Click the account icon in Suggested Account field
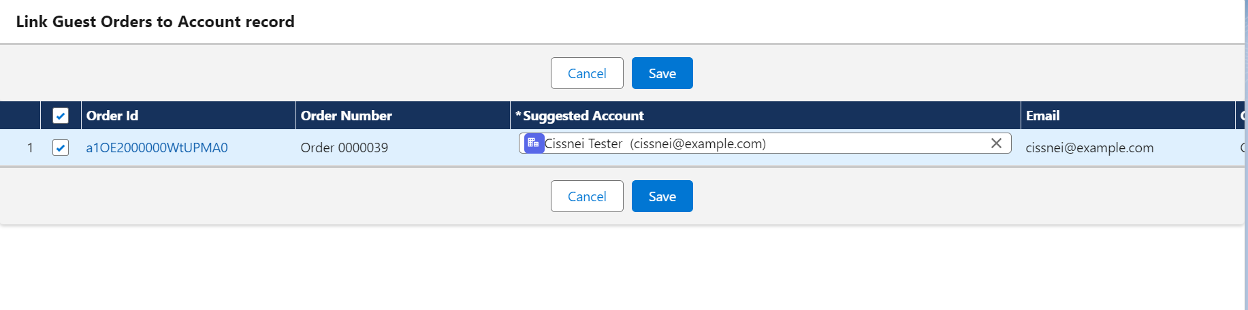Screen dimensions: 1248x310 pos(534,143)
